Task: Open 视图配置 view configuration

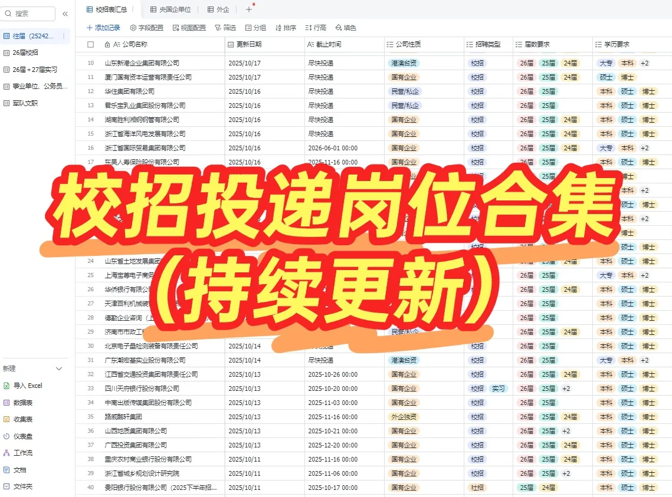Action: 190,27
